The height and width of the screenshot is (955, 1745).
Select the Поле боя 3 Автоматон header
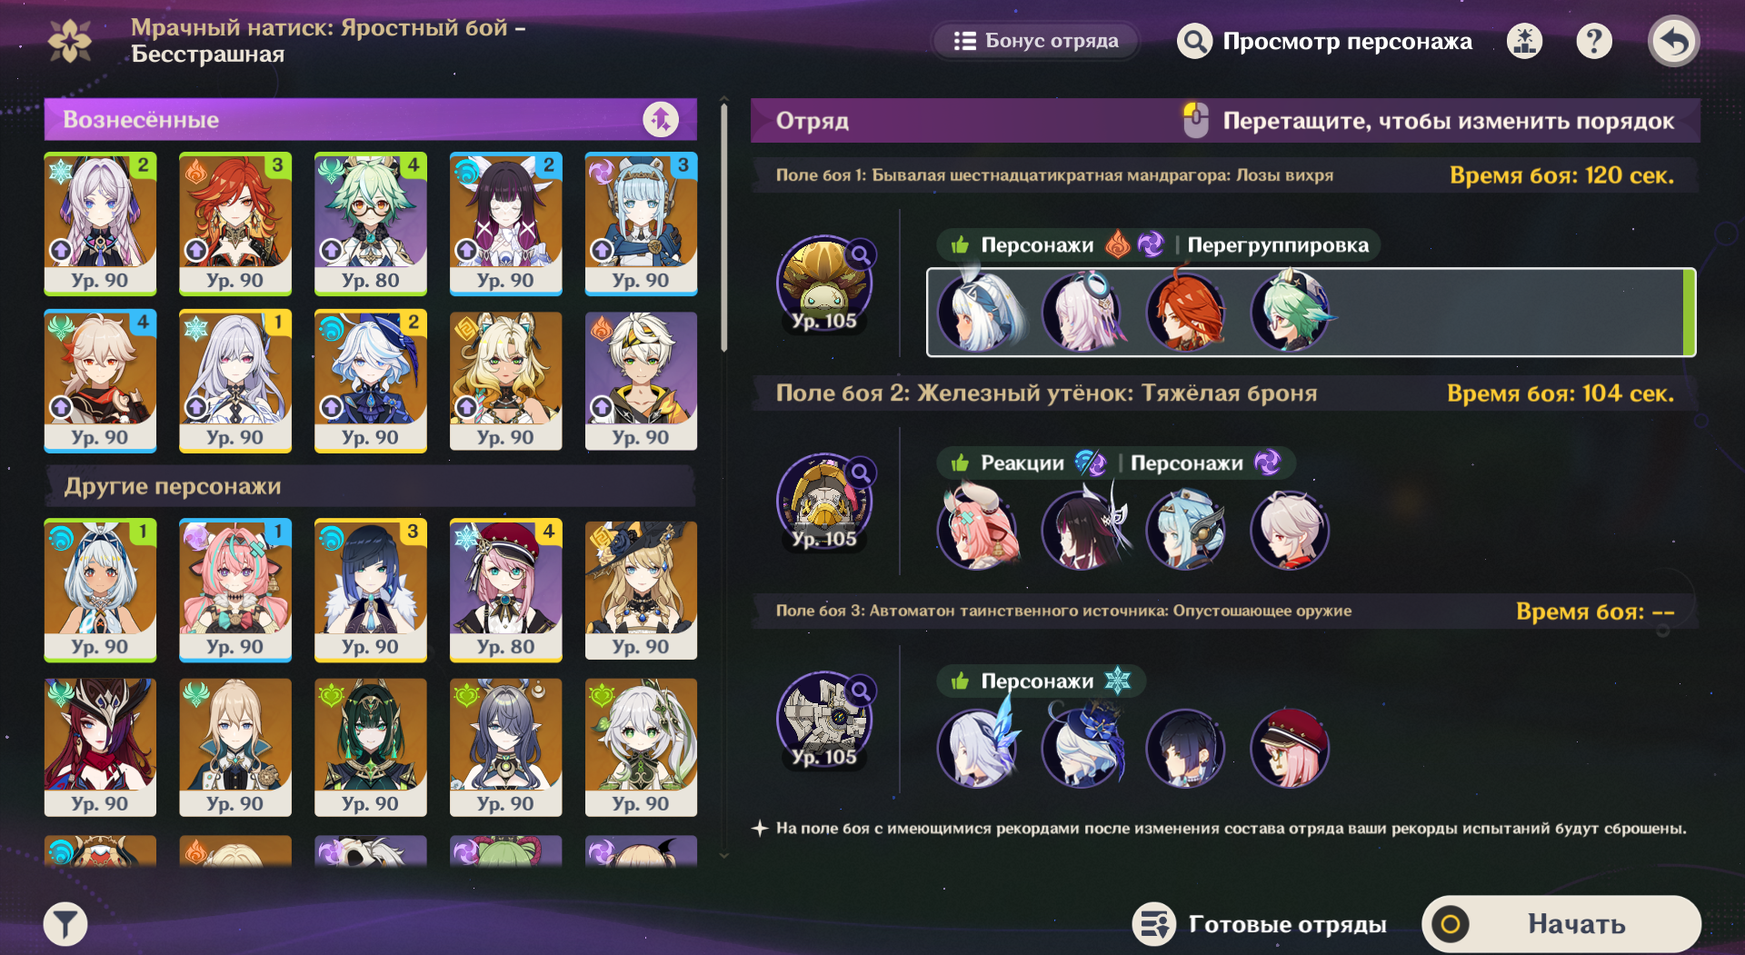(1224, 612)
